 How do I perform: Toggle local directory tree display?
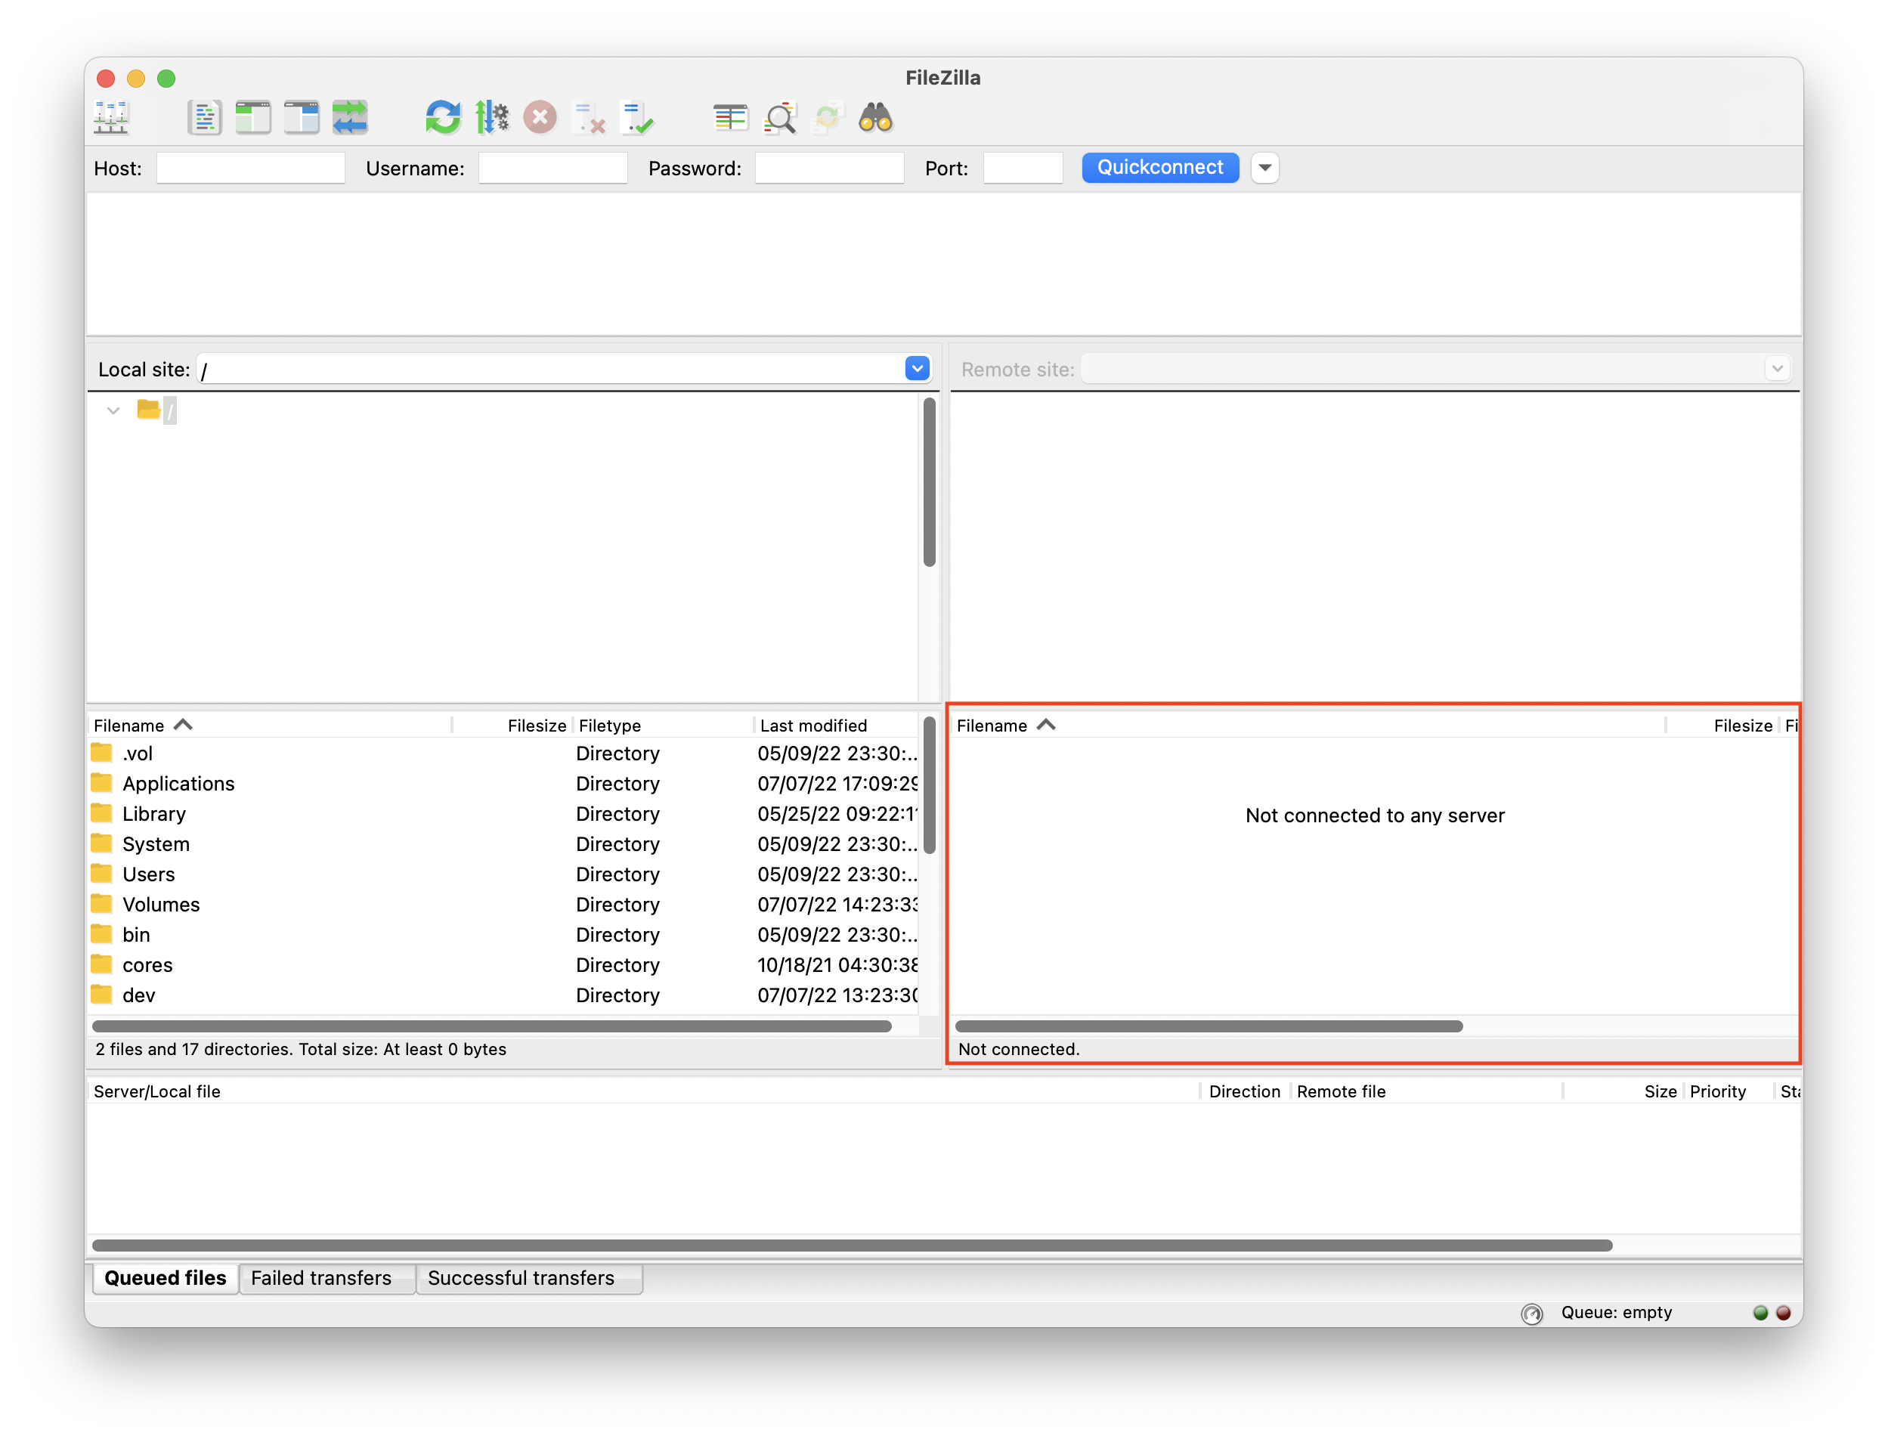tap(252, 117)
